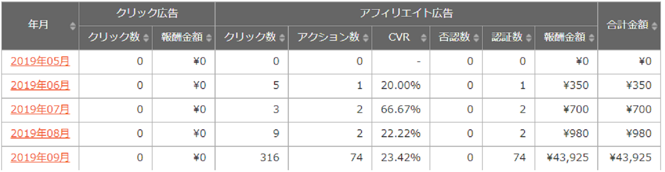The width and height of the screenshot is (665, 172).
Task: Sort by クリック広告 報酬金額 arrows
Action: point(209,38)
